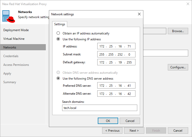Screen dimensions: 192x137
Task: Select Use the following IP address
Action: point(58,39)
